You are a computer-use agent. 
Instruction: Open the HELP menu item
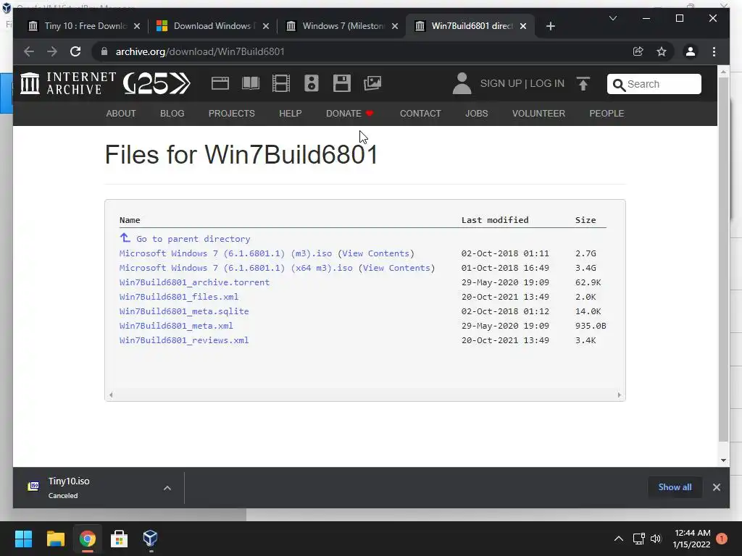290,114
